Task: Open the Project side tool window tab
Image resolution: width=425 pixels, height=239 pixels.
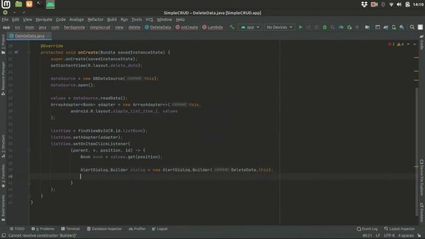Action: click(x=3, y=44)
